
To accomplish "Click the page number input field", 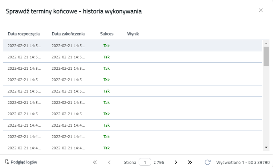I will click(x=145, y=162).
